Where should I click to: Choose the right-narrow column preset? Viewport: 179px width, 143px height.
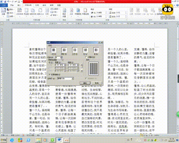point(96,50)
